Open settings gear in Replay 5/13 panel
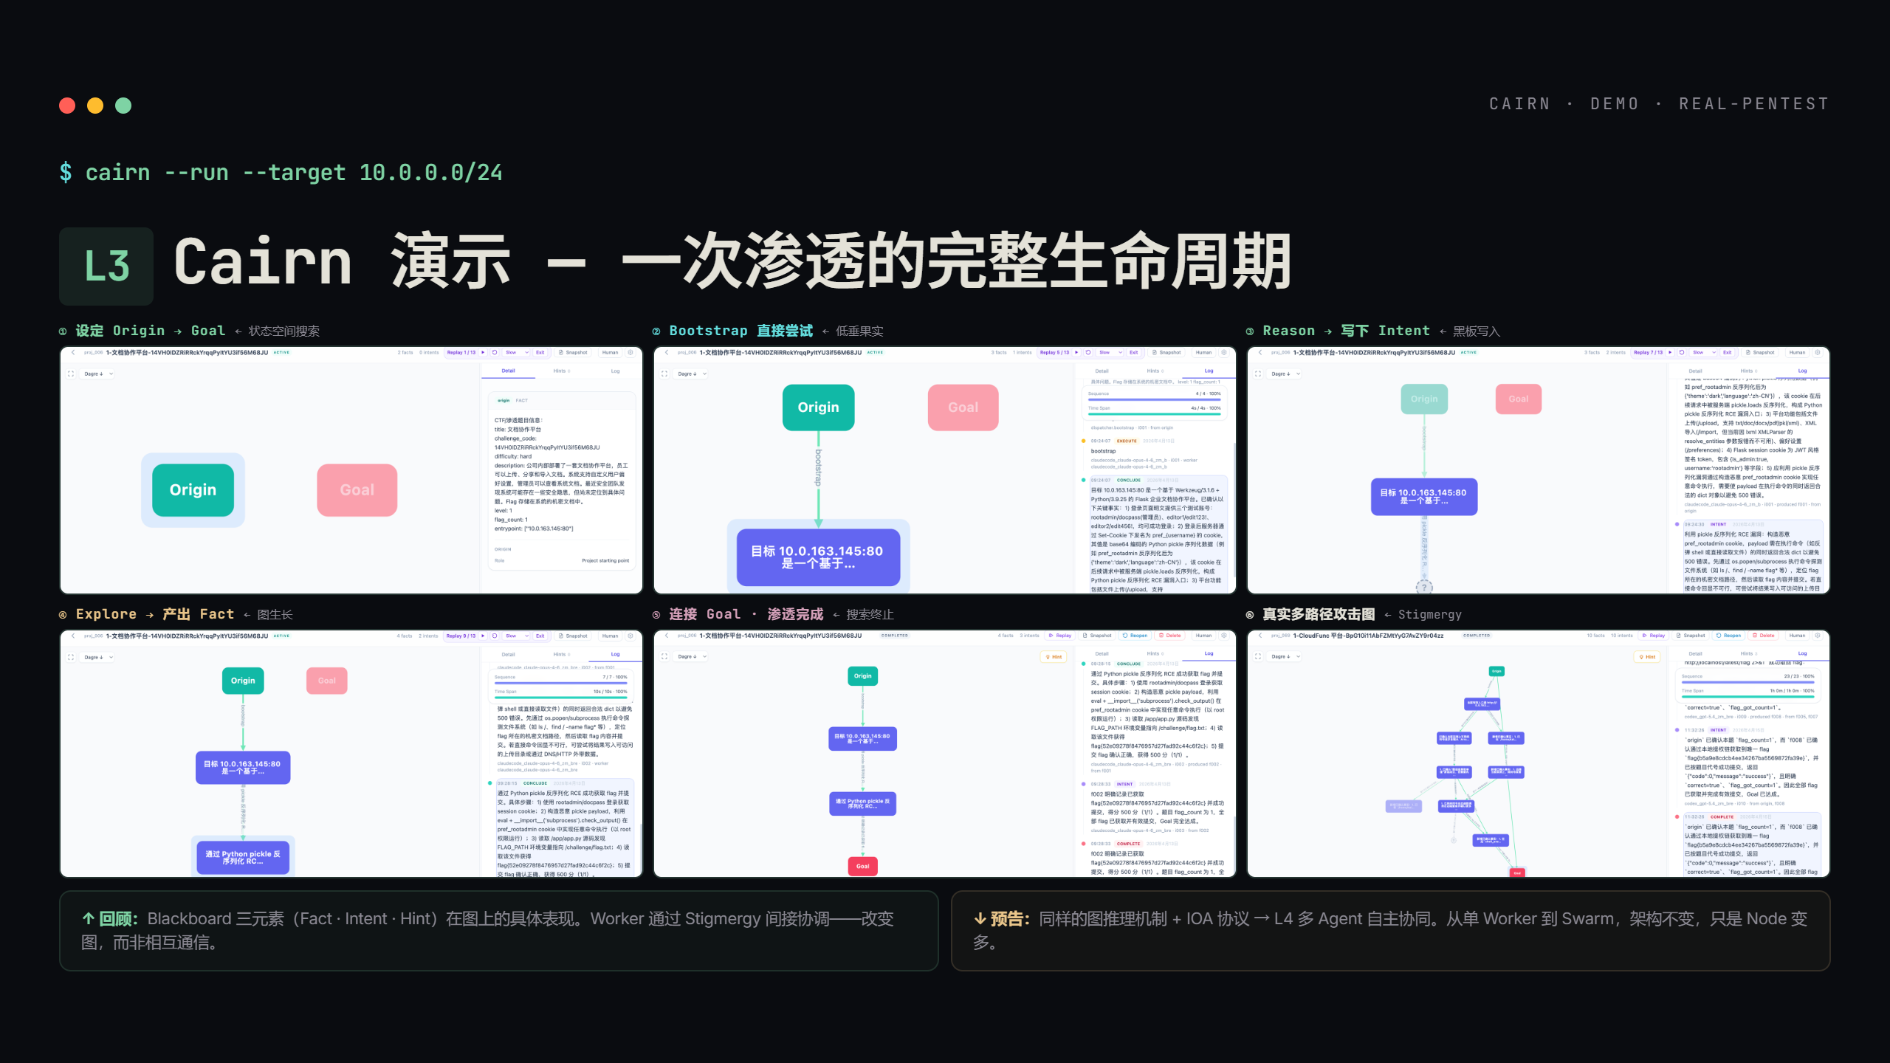The width and height of the screenshot is (1890, 1063). click(1224, 353)
